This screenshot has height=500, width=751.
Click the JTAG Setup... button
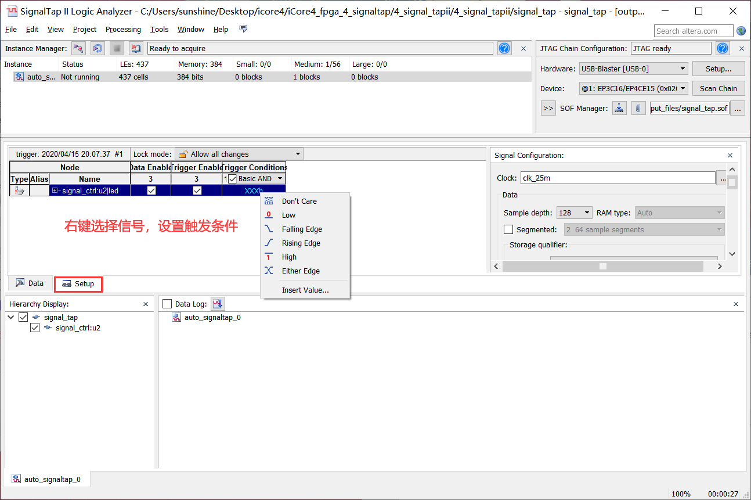[718, 69]
